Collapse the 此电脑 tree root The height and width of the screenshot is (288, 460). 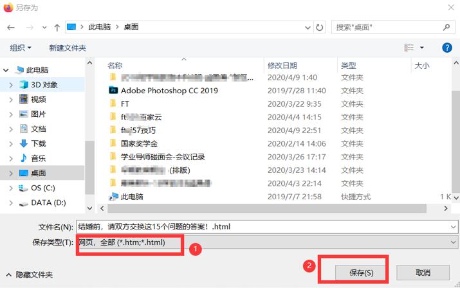coord(6,70)
